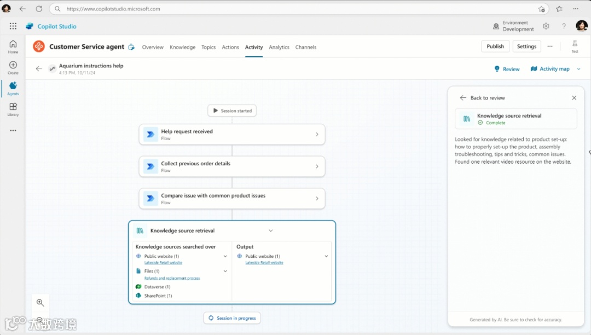The width and height of the screenshot is (591, 335).
Task: Click the edit agent icon beside agent name
Action: click(x=131, y=47)
